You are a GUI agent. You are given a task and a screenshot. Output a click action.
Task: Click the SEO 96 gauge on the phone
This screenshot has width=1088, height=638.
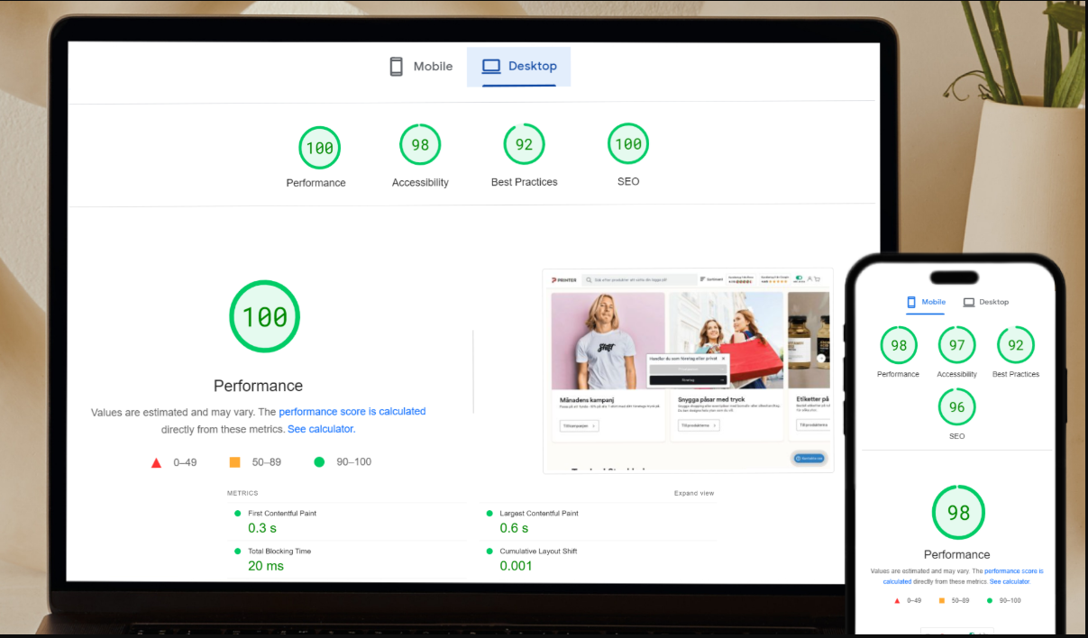pyautogui.click(x=956, y=407)
